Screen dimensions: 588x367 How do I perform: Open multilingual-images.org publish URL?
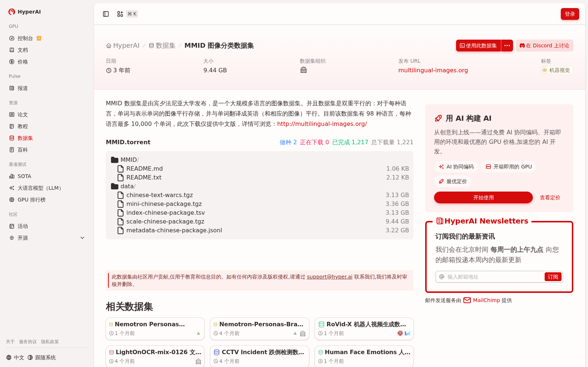click(433, 70)
